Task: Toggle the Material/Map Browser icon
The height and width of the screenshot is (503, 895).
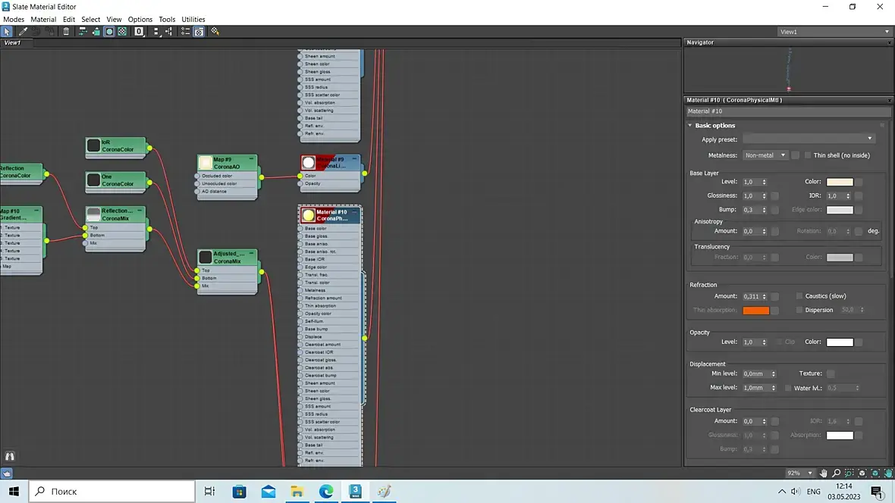Action: 186,32
